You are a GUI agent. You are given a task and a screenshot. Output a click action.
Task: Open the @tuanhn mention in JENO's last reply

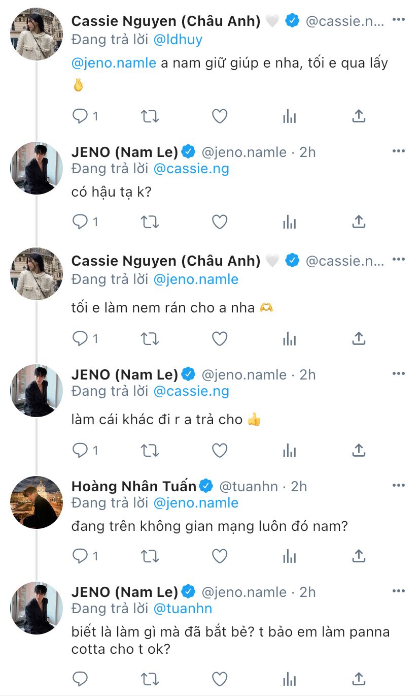(183, 608)
